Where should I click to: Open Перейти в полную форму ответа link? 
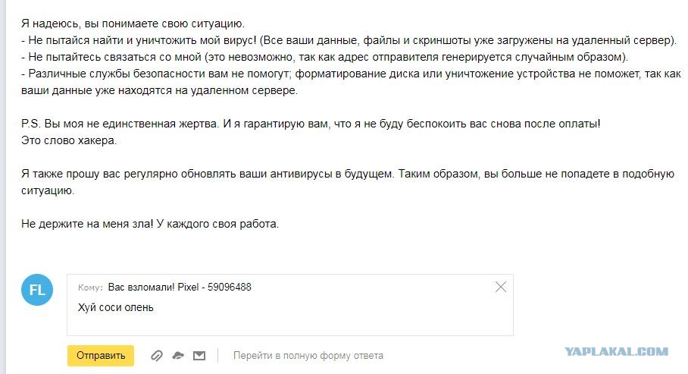pyautogui.click(x=308, y=355)
